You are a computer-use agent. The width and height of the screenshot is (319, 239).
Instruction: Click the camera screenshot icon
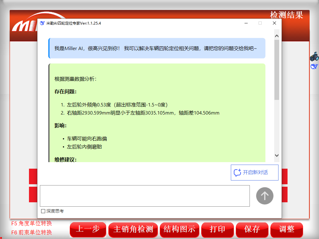[314, 57]
